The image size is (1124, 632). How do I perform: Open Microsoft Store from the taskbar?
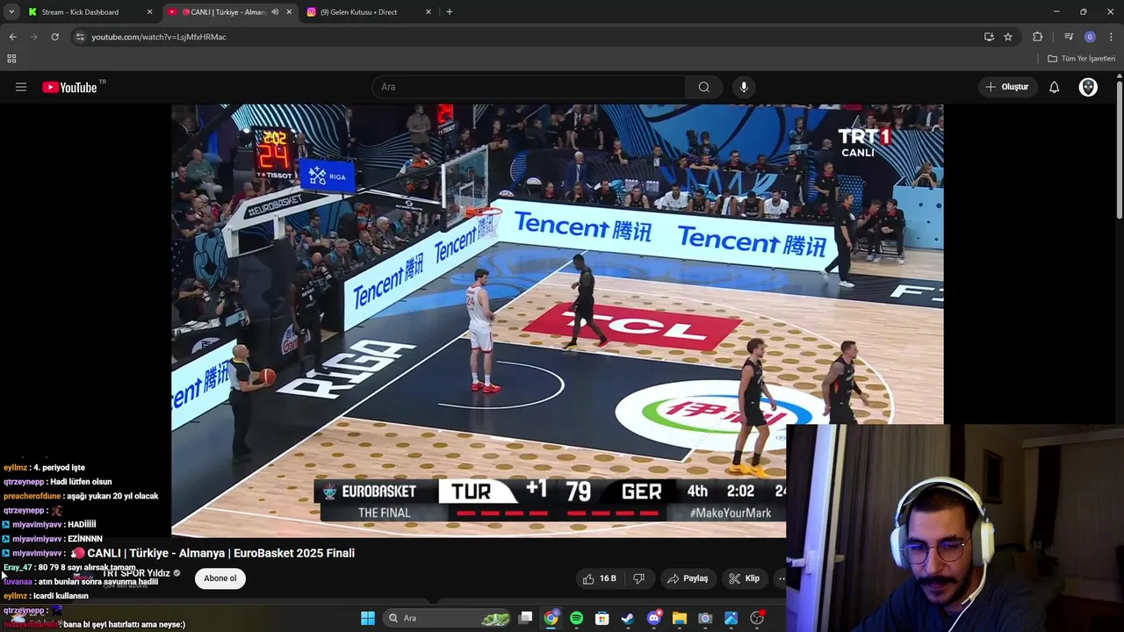602,618
